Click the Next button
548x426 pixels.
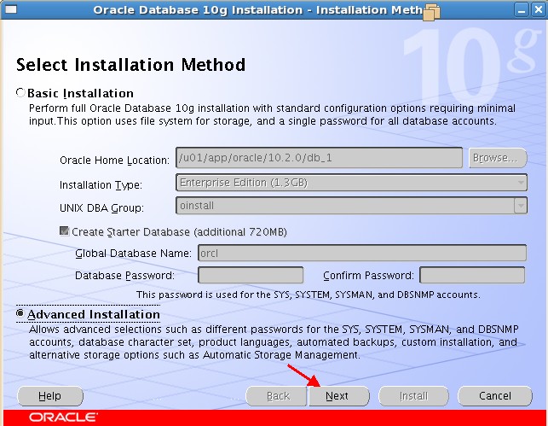tap(338, 396)
